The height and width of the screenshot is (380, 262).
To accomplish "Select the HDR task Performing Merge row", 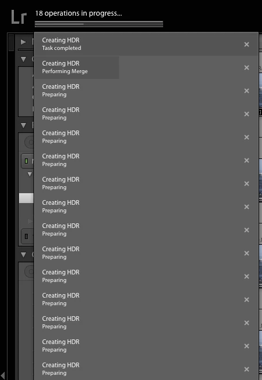I will coord(146,67).
